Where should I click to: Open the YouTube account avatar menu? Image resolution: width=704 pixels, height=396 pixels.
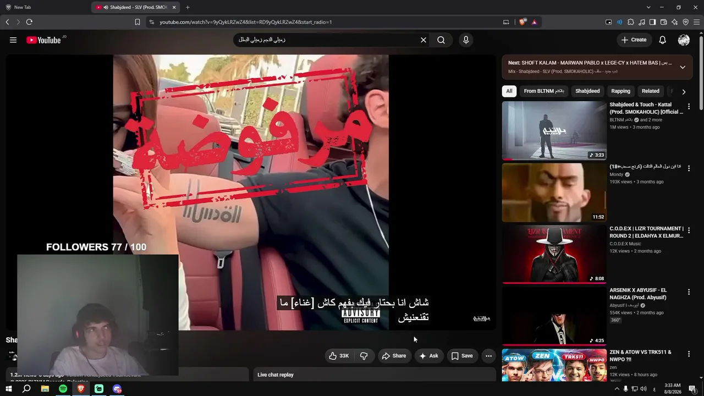point(684,40)
